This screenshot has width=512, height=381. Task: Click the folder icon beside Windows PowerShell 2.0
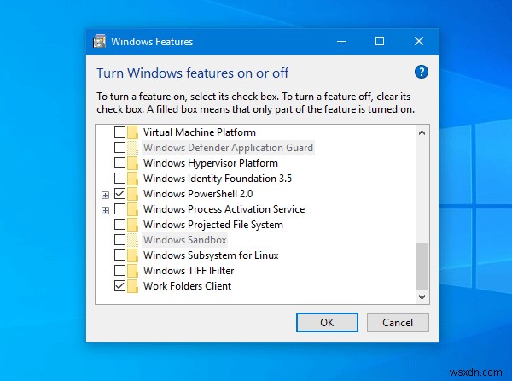click(132, 194)
